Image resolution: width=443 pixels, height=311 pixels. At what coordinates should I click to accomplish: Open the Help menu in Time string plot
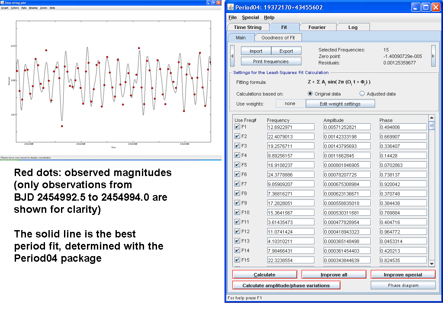[52, 8]
